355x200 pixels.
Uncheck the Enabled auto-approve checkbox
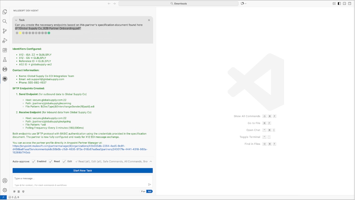pyautogui.click(x=34, y=161)
